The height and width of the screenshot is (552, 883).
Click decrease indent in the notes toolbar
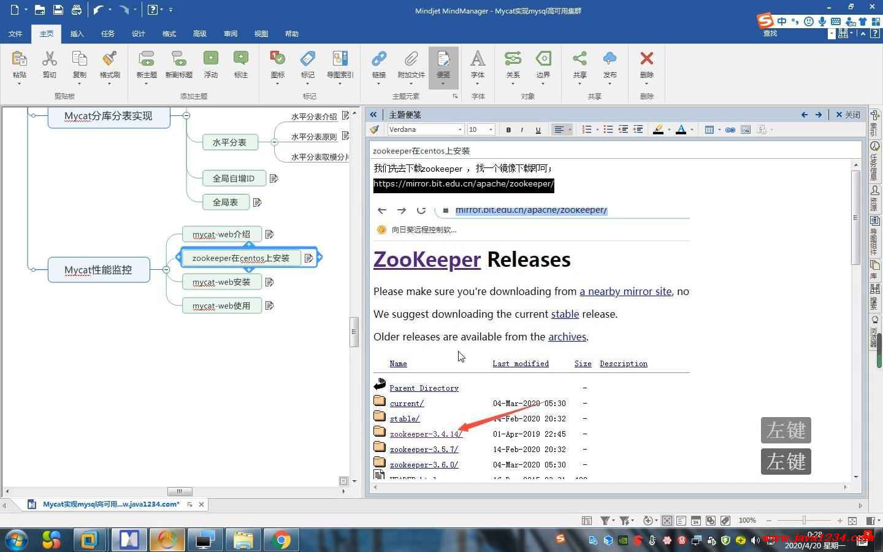pyautogui.click(x=623, y=129)
